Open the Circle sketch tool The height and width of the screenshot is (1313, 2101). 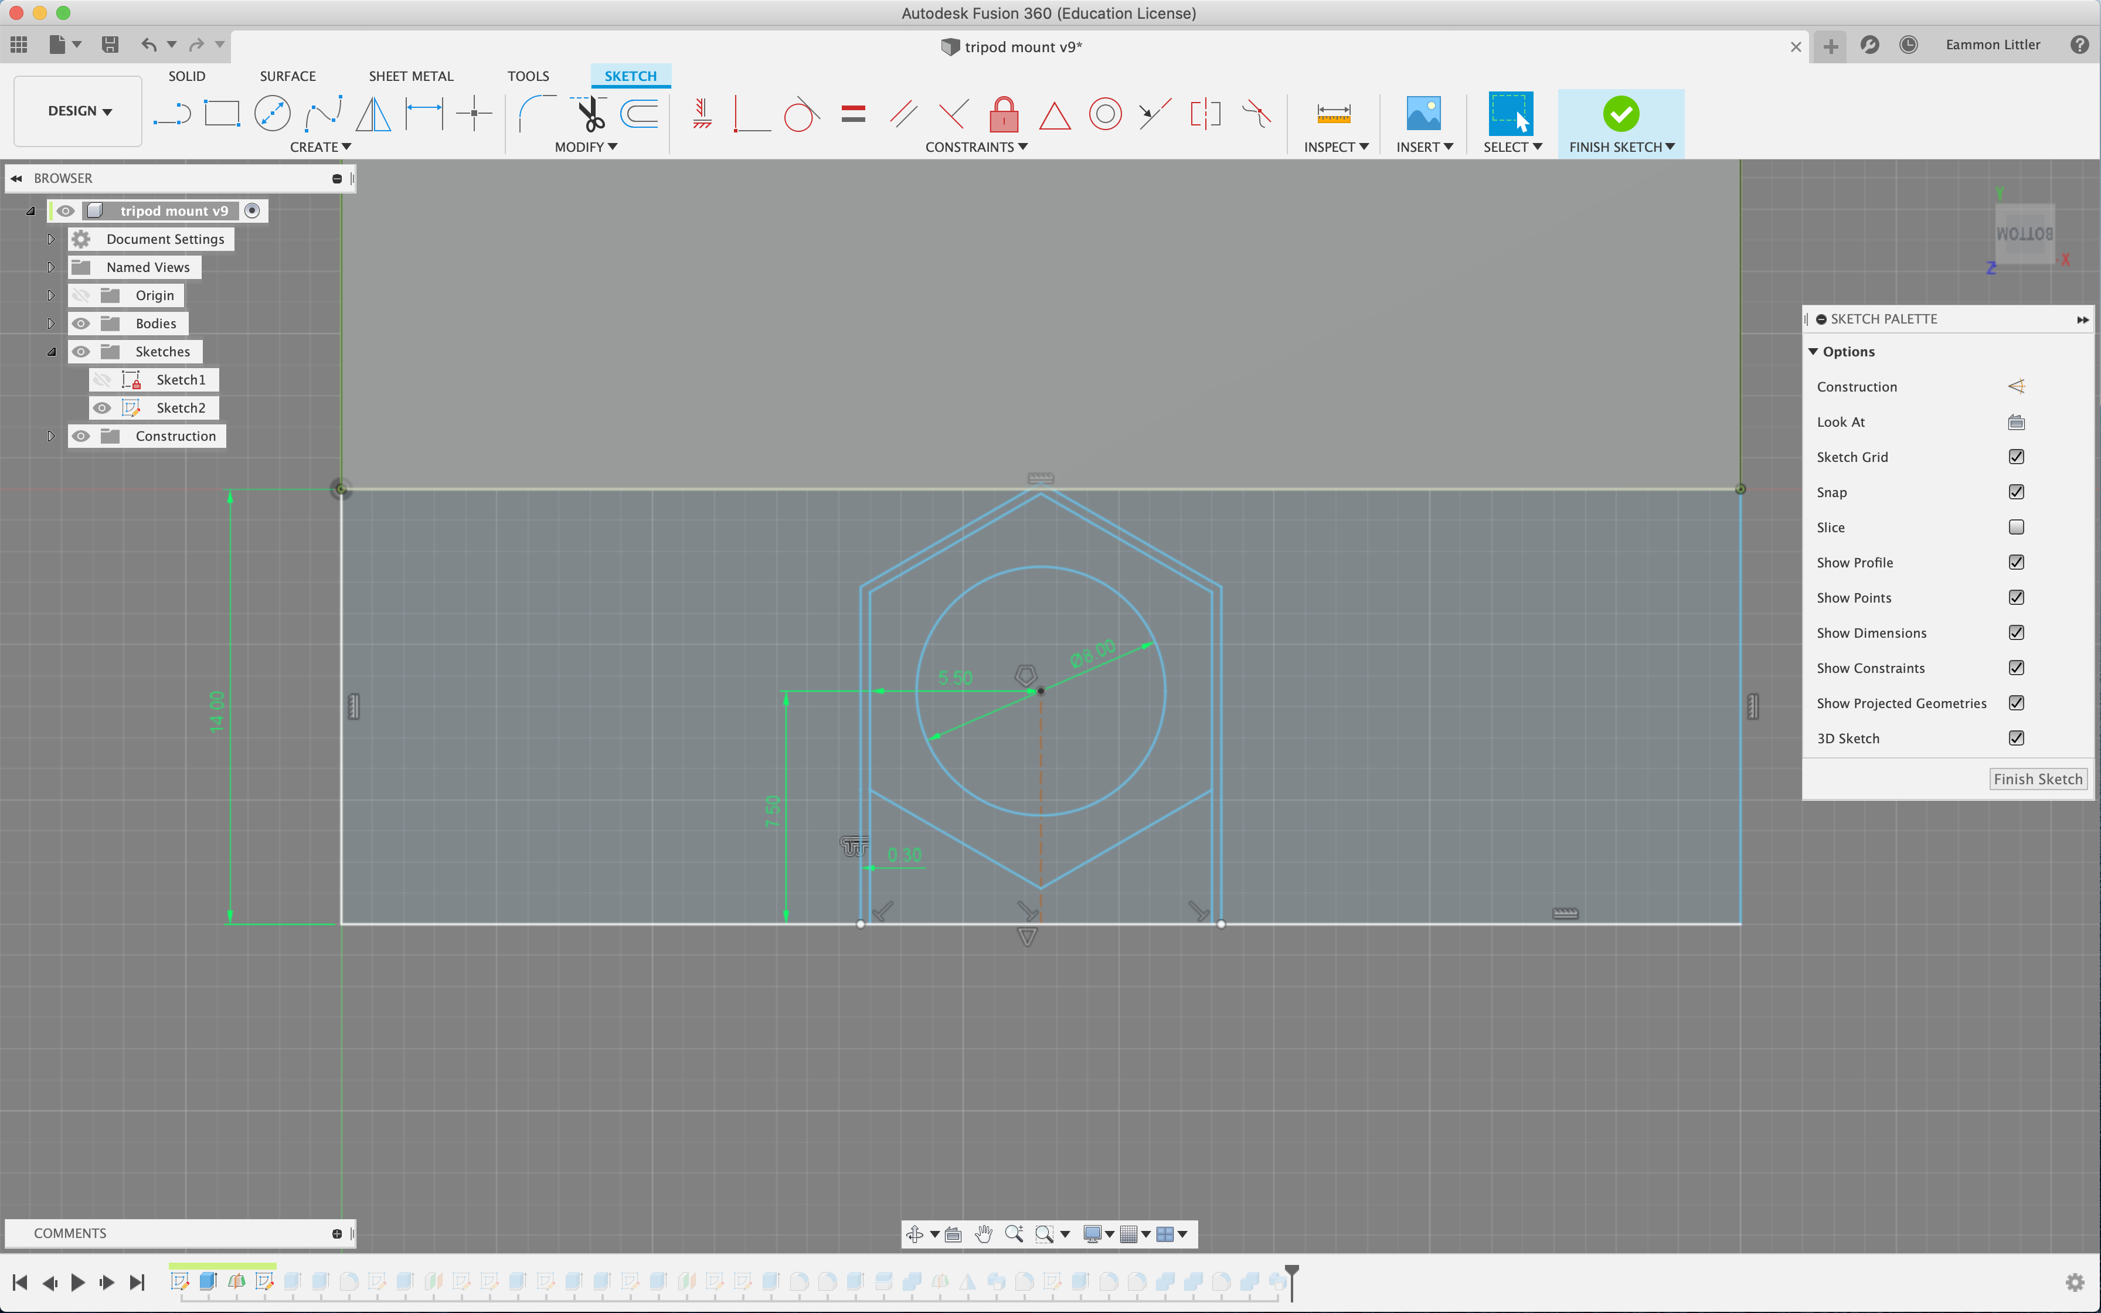click(272, 113)
